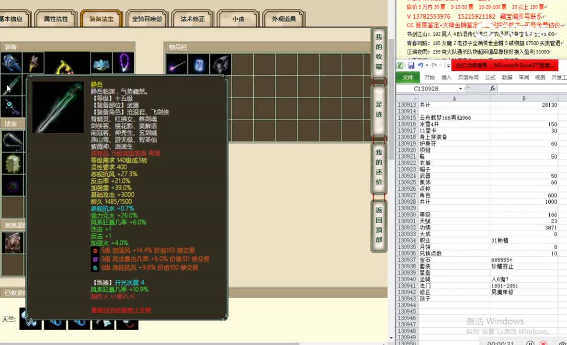This screenshot has width=567, height=345.
Task: Click the blue crystal in inventory
Action: click(199, 65)
